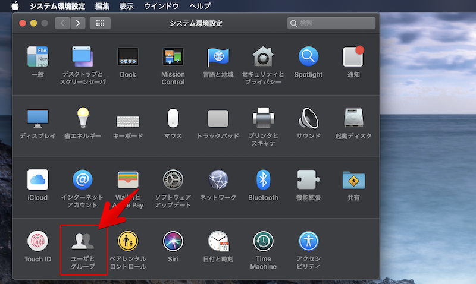476x284 pixels.
Task: Click the forward navigation arrow
Action: pos(77,23)
